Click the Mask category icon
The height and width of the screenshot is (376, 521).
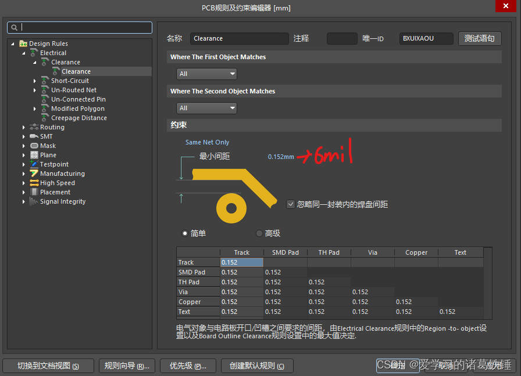(x=34, y=146)
